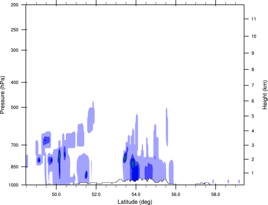Select the 1000 pressure tick label
Viewport: 268px width, 205px height.
(x=13, y=185)
